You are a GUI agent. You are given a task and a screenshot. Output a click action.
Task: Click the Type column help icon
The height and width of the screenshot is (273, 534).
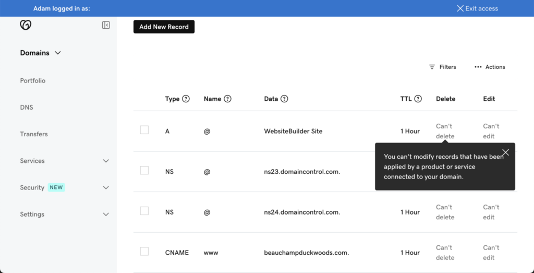coord(186,99)
